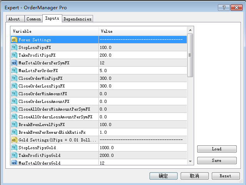Switch to the About tab
The height and width of the screenshot is (185, 246).
pyautogui.click(x=14, y=19)
